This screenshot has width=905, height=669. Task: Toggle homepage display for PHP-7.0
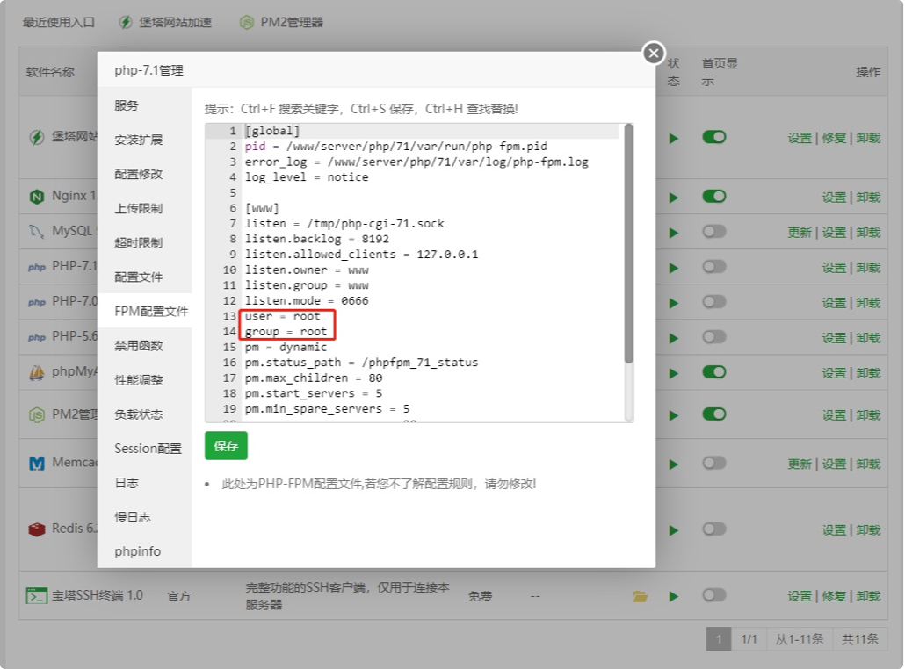pyautogui.click(x=714, y=302)
